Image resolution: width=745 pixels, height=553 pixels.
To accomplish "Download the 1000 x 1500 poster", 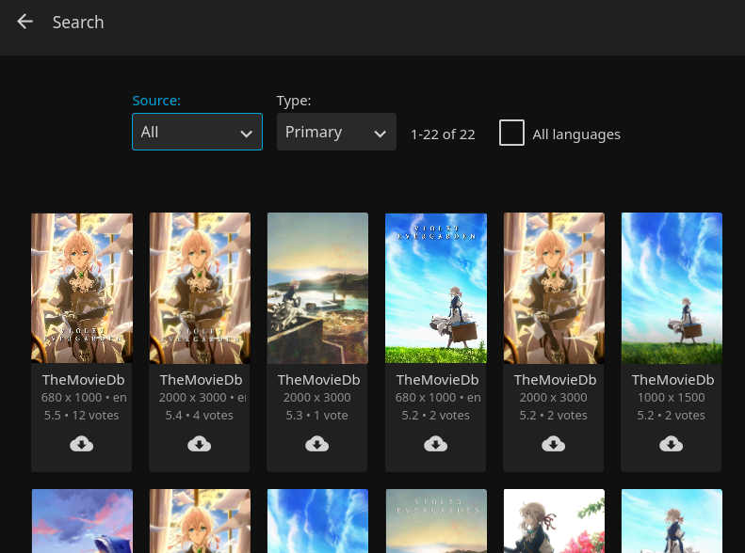I will (672, 444).
